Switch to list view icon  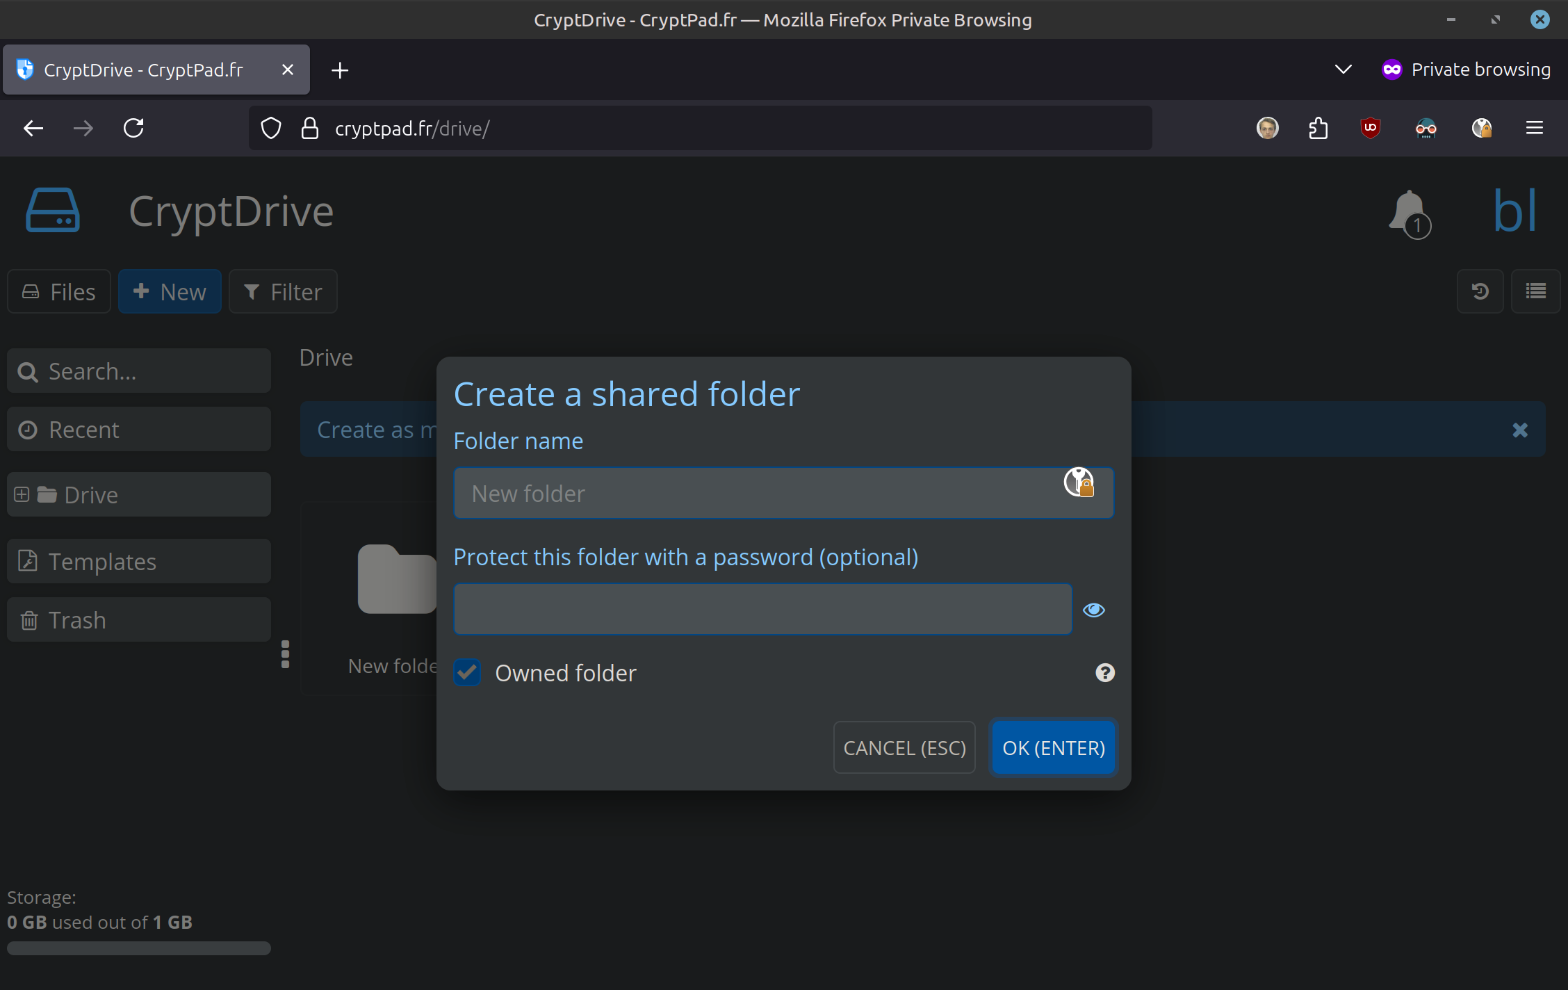tap(1535, 291)
